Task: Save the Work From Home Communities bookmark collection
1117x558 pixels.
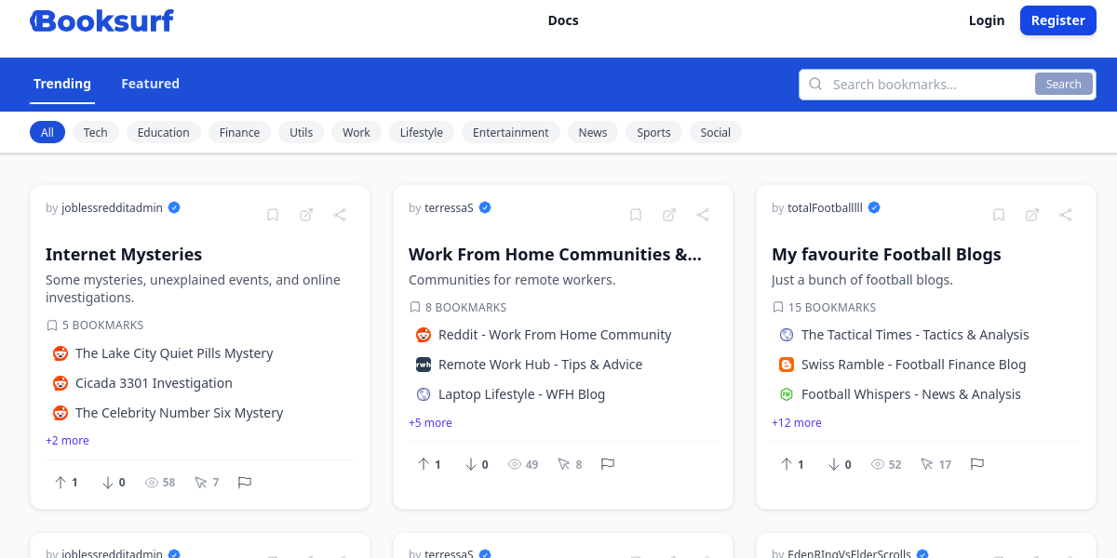Action: pyautogui.click(x=636, y=215)
